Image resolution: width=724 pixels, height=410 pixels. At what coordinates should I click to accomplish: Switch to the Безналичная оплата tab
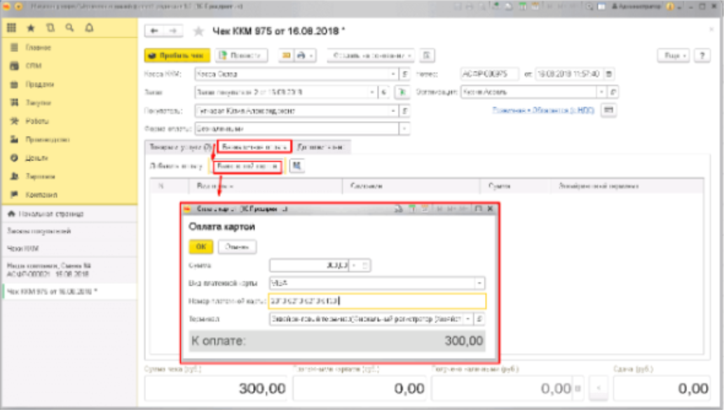[x=252, y=147]
